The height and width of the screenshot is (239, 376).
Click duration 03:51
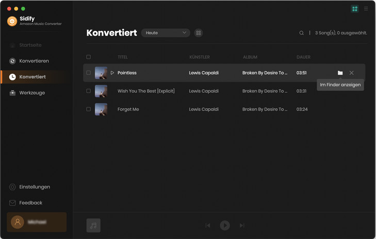click(x=301, y=73)
